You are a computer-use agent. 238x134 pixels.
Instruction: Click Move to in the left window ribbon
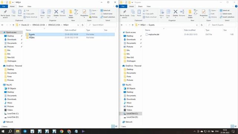(x=42, y=14)
